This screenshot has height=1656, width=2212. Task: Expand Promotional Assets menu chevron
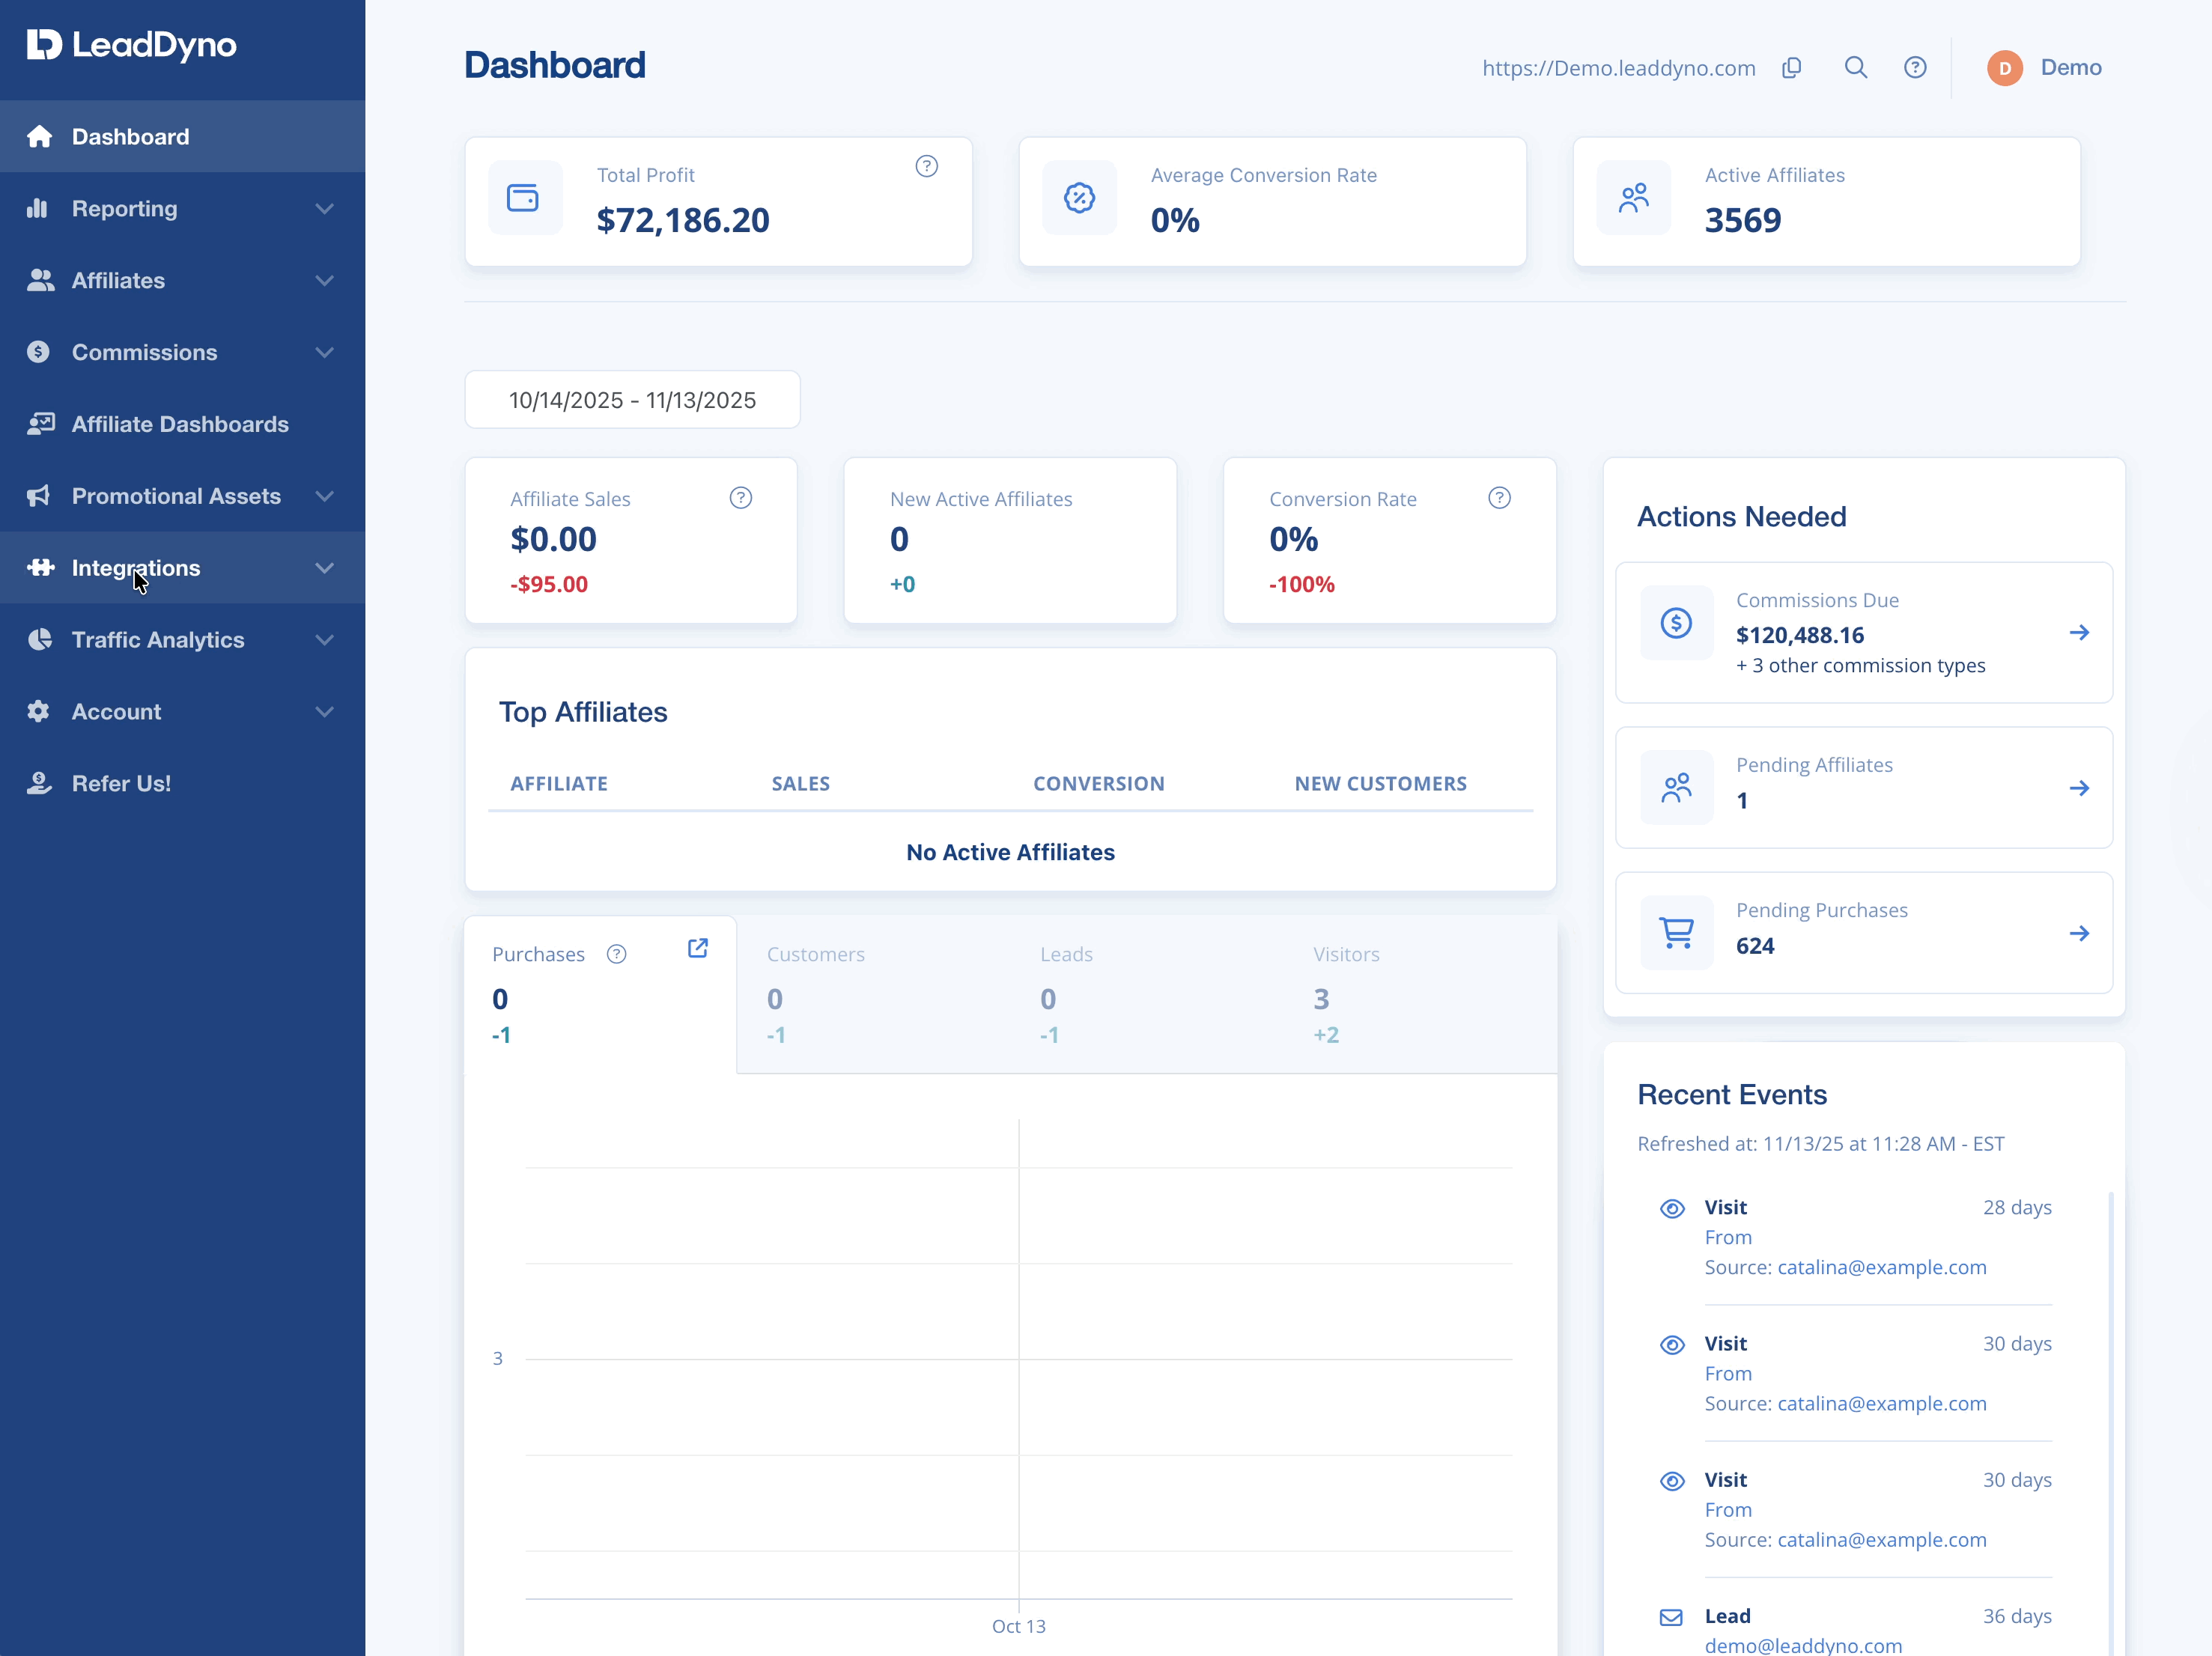pos(324,496)
